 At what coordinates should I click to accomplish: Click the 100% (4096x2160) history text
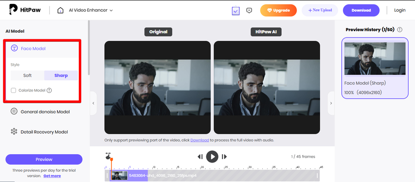pyautogui.click(x=363, y=92)
